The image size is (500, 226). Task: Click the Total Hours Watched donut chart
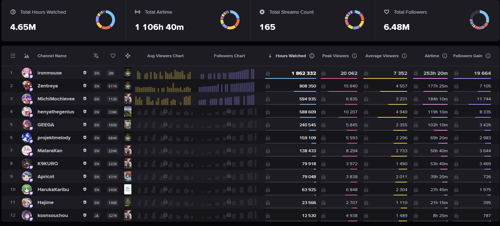(105, 19)
